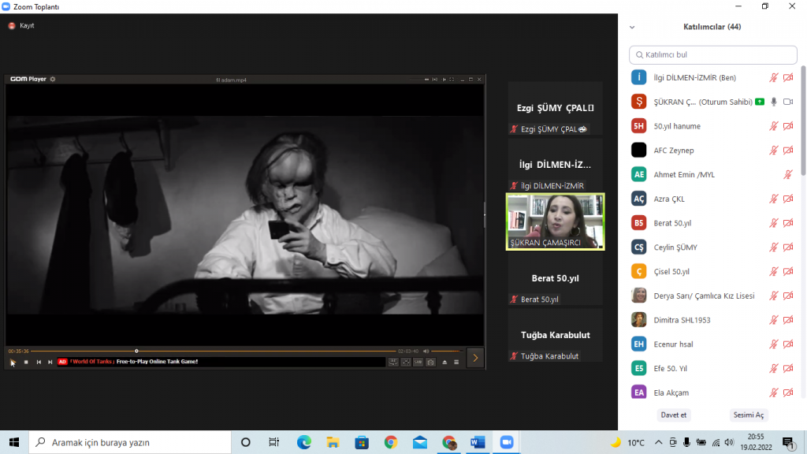Toggle 50.yıl hanume's camera icon
807x454 pixels.
point(790,125)
